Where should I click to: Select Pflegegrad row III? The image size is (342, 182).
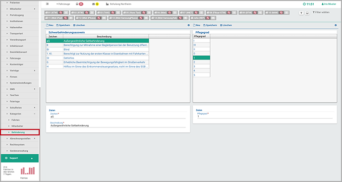[x=202, y=45]
